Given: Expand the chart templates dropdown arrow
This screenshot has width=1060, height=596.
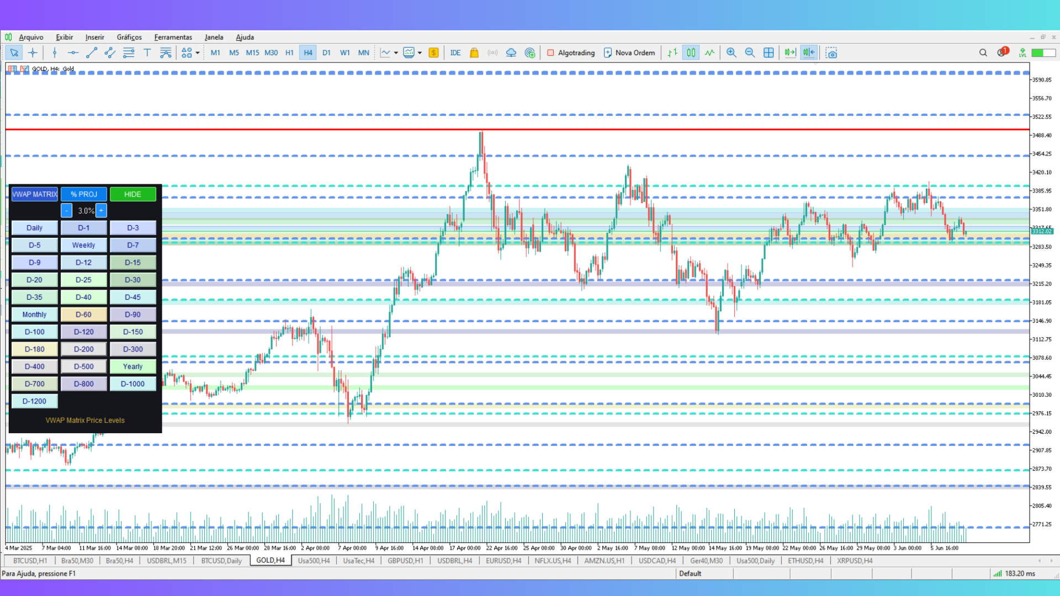Looking at the screenshot, I should pos(420,53).
